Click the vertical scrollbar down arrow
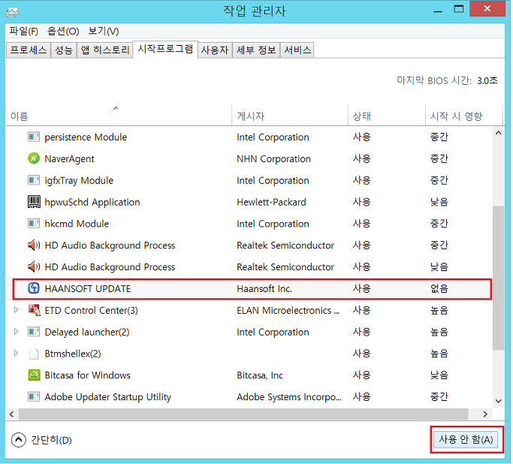 (498, 401)
